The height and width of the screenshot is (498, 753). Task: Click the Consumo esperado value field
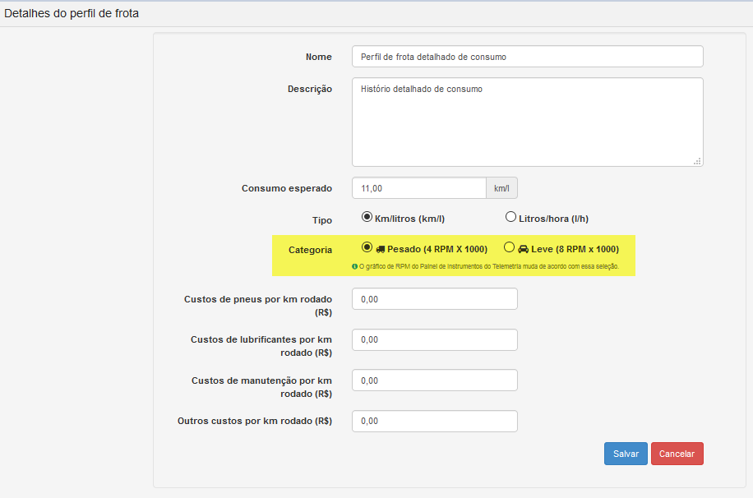point(419,188)
